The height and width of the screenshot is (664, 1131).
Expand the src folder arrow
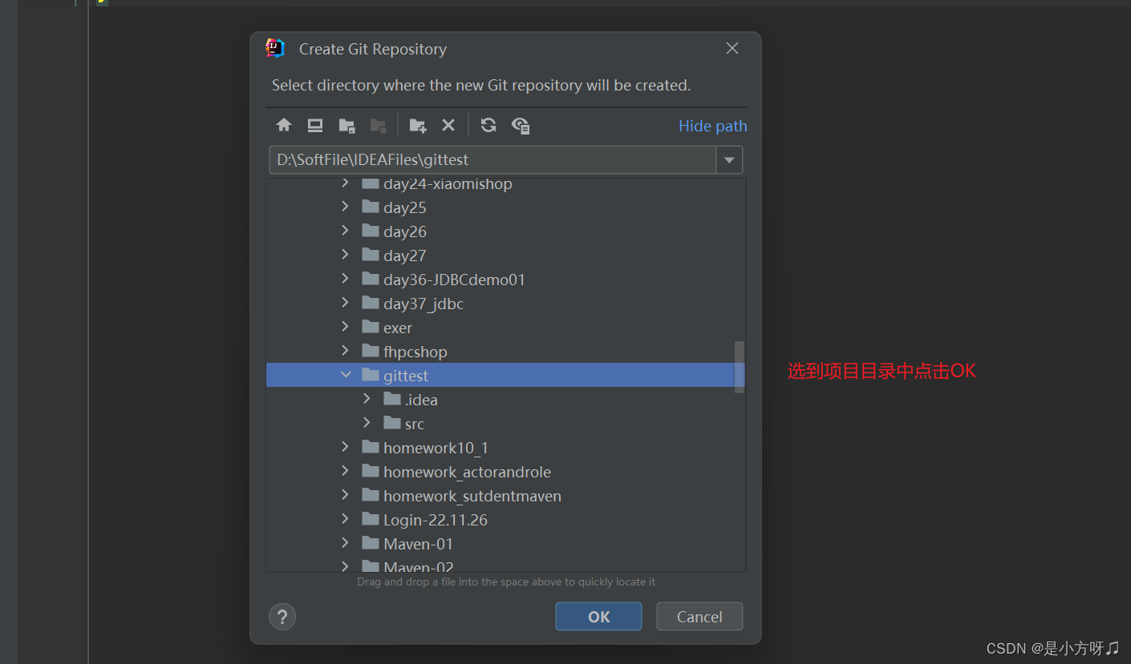pyautogui.click(x=367, y=423)
